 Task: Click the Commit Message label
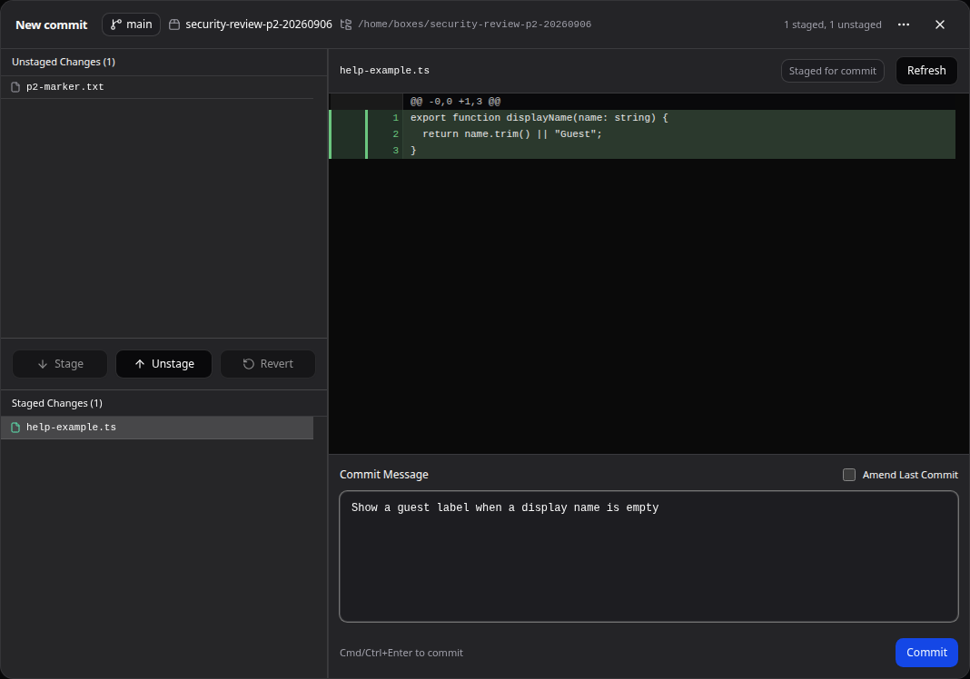(383, 475)
